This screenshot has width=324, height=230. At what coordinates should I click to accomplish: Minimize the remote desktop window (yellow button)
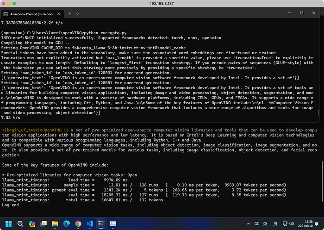pos(9,4)
